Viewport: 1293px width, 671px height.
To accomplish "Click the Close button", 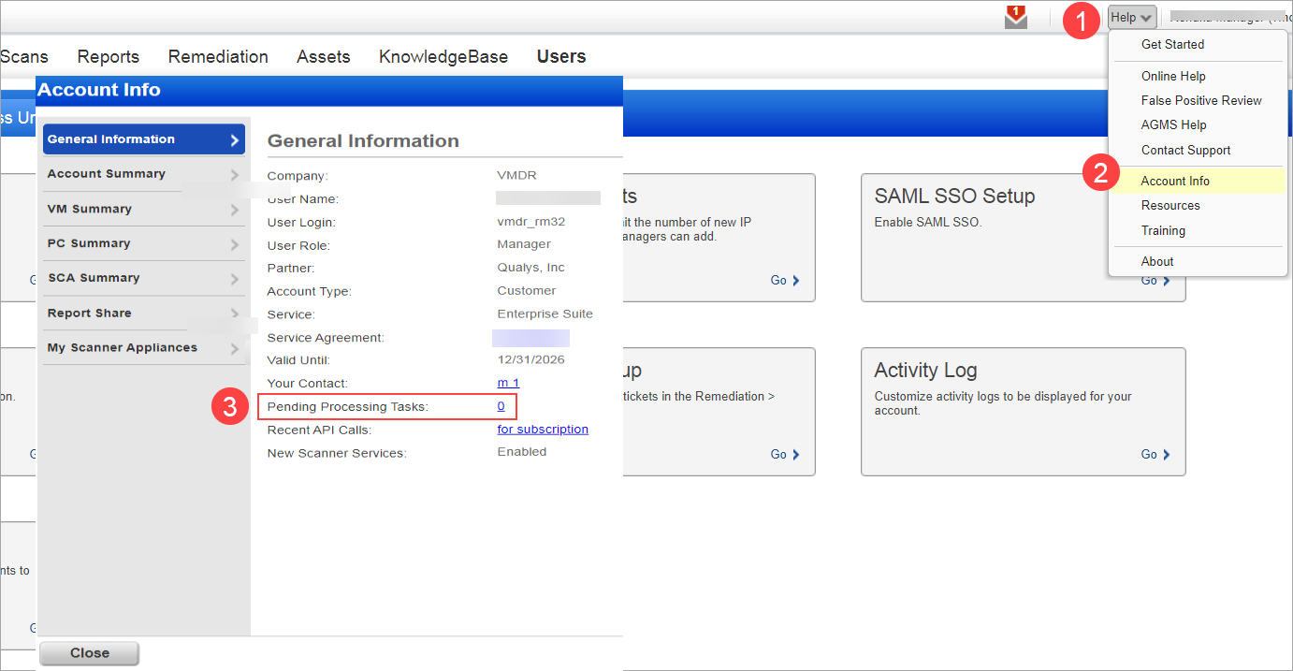I will (89, 652).
